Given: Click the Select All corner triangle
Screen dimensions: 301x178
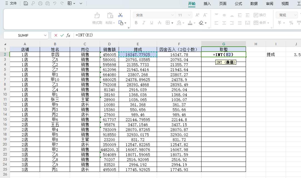Looking at the screenshot, I should (x=5, y=44).
